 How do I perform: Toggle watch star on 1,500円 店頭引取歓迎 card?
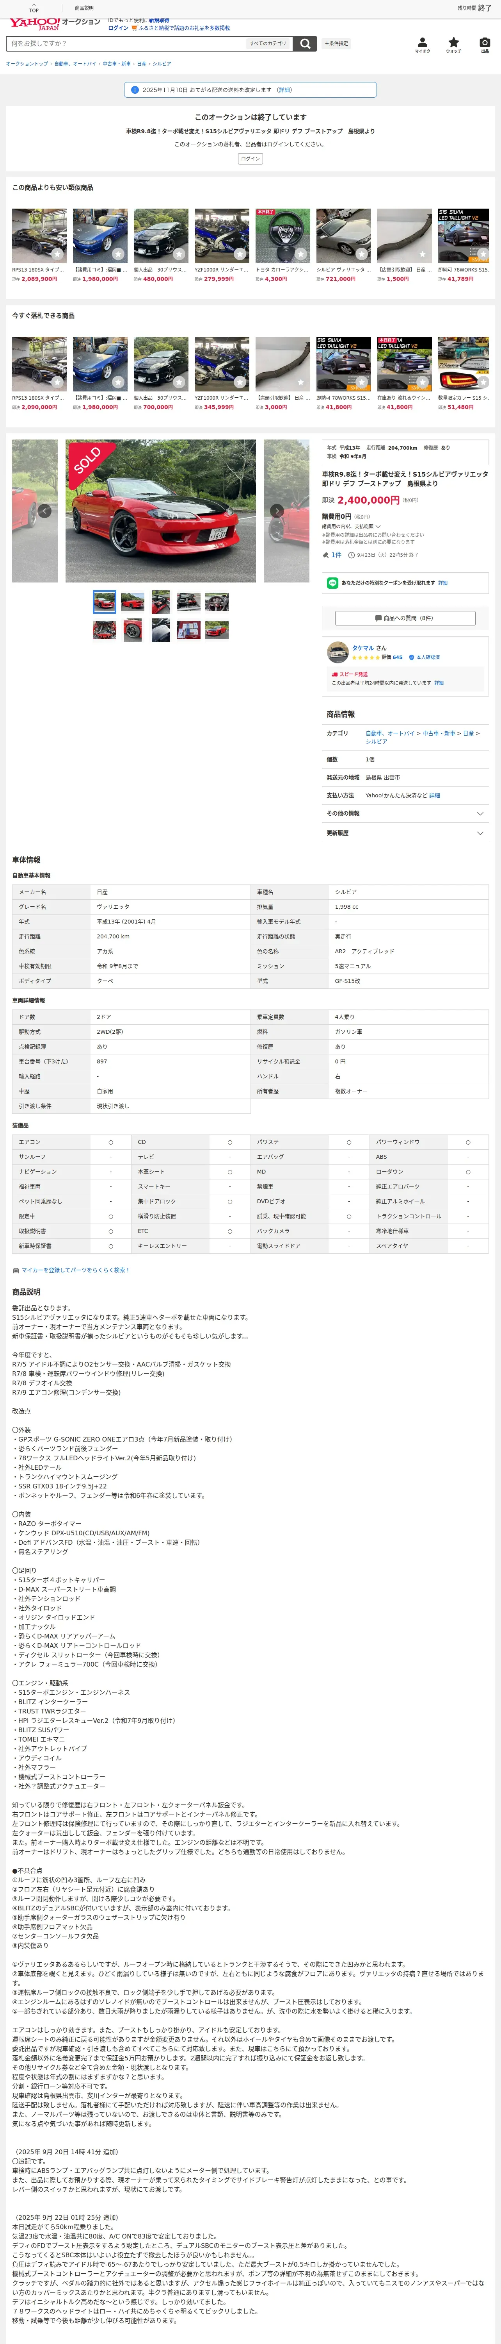(x=423, y=254)
